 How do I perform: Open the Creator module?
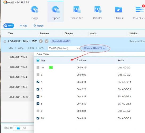98,13
